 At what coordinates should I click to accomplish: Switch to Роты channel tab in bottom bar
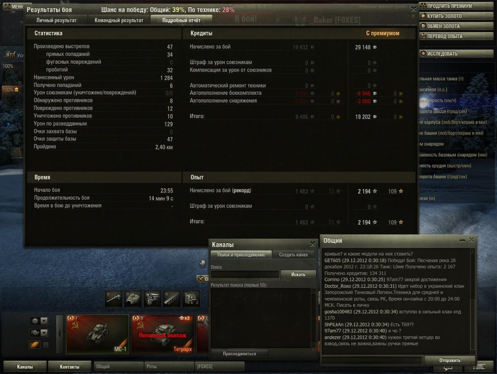[x=169, y=367]
